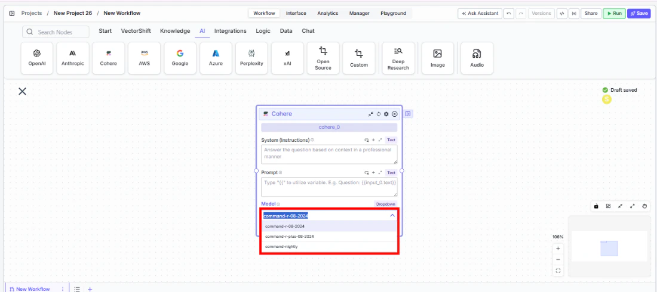Collapse the Cohere node
Image resolution: width=657 pixels, height=292 pixels.
(371, 114)
